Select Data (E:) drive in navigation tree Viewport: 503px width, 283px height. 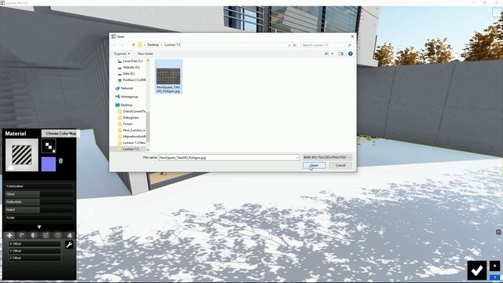pos(126,73)
